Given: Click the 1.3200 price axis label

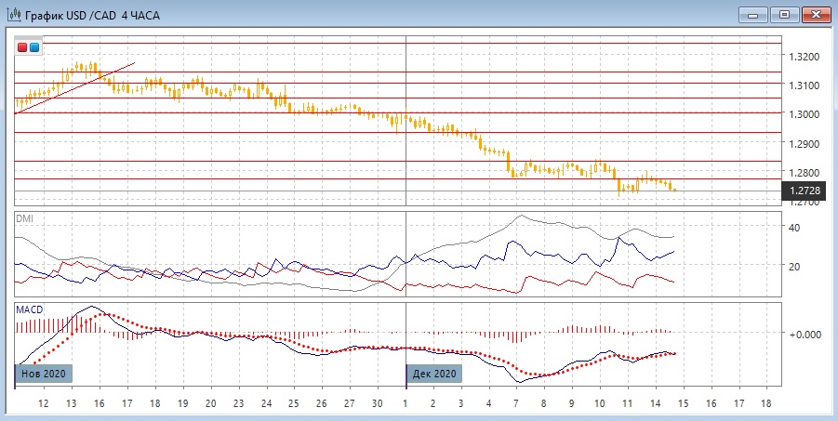Looking at the screenshot, I should pos(805,57).
